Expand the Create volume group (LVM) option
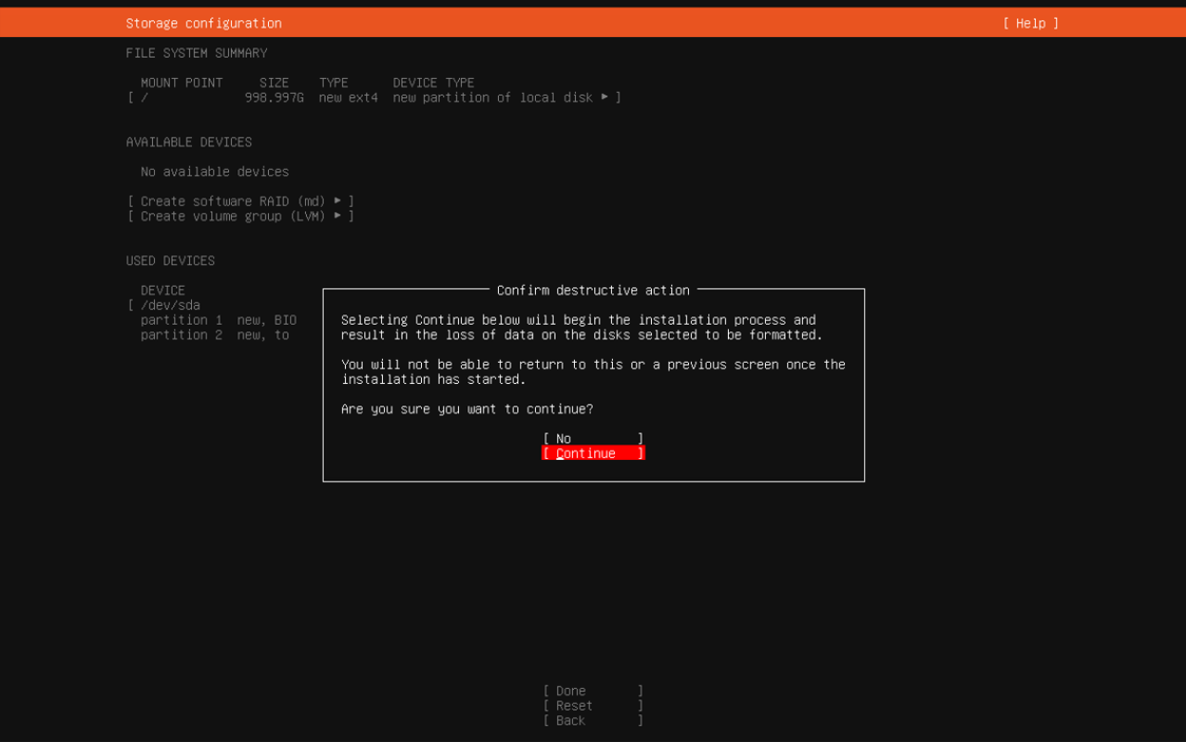The height and width of the screenshot is (742, 1186). [240, 216]
